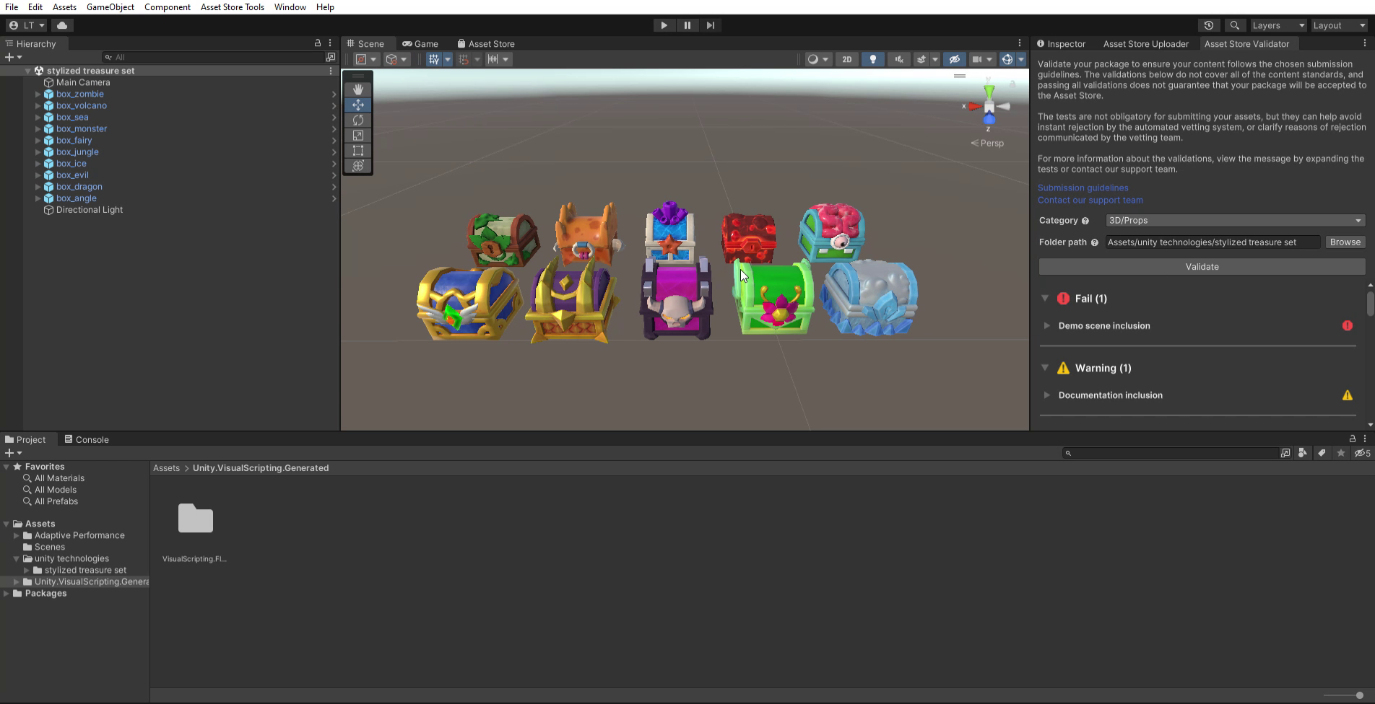Click the Project favorites star icon
The width and height of the screenshot is (1375, 704).
[1341, 453]
